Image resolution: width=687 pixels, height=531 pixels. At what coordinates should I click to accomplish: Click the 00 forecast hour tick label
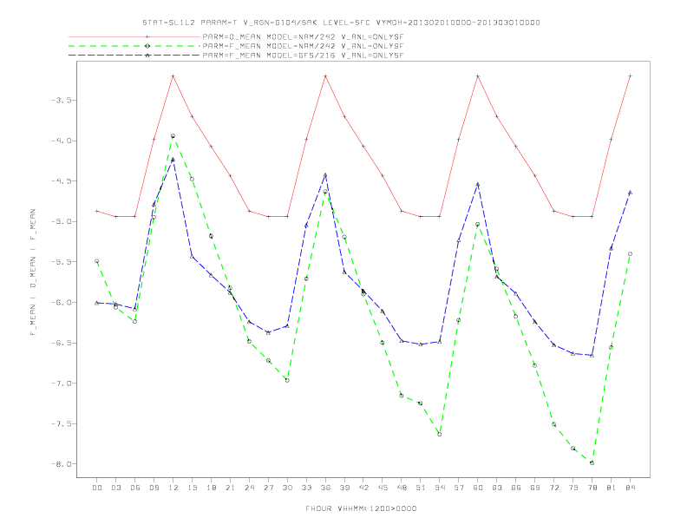tap(97, 488)
